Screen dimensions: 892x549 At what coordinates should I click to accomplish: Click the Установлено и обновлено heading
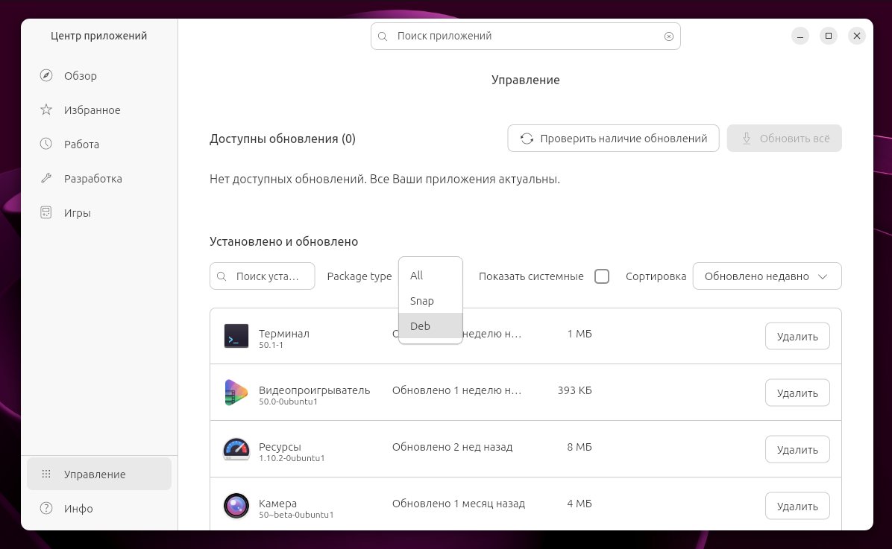[283, 241]
